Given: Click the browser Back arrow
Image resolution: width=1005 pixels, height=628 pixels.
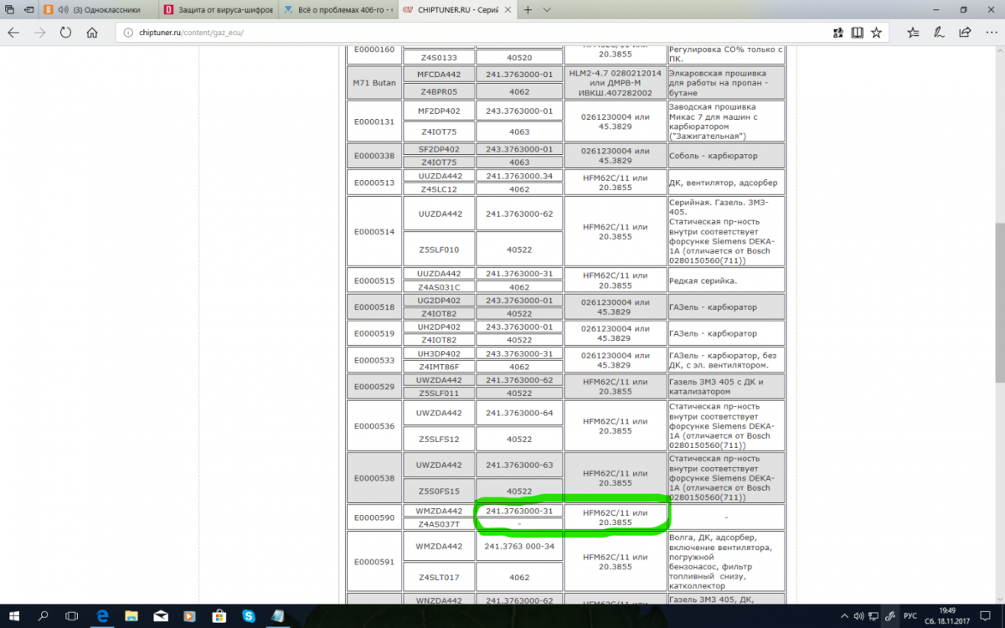Looking at the screenshot, I should pos(13,33).
